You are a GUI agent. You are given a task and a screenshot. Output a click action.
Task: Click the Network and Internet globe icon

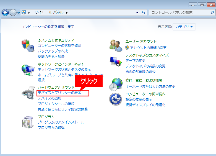(28, 70)
